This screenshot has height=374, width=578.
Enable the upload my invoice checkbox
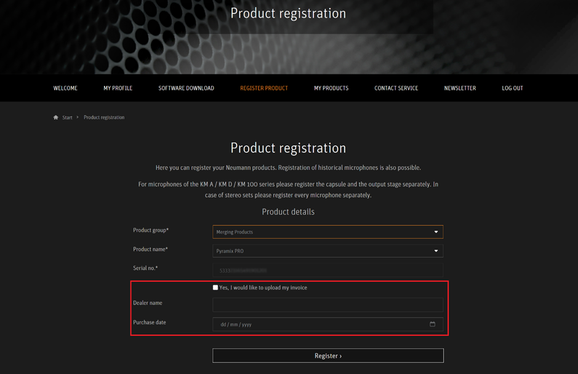(x=215, y=287)
